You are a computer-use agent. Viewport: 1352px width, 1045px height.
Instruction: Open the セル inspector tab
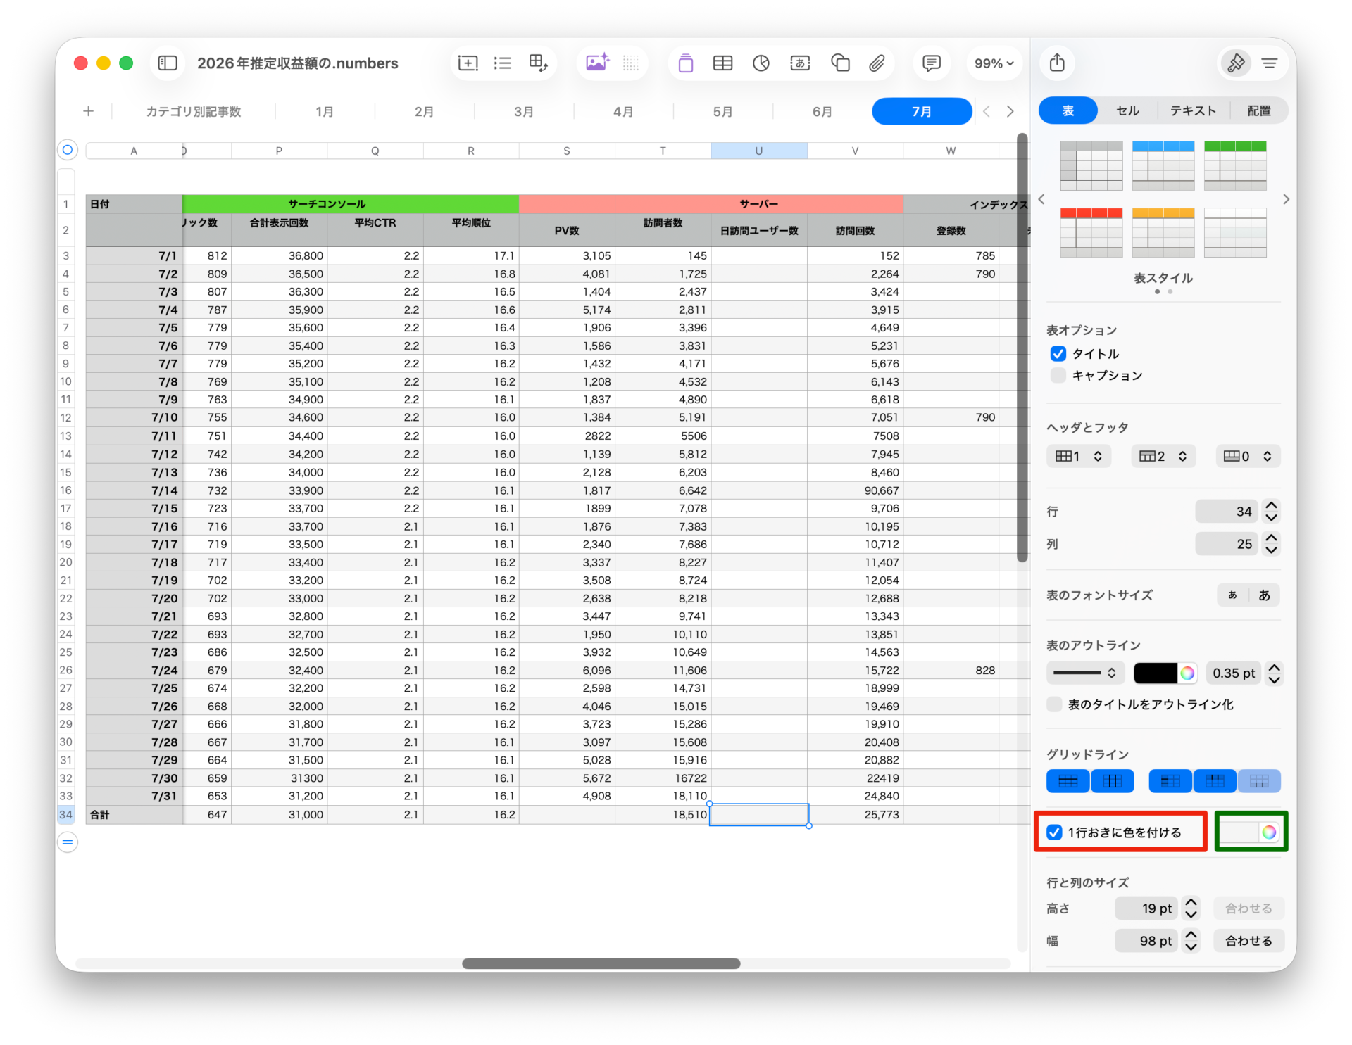pyautogui.click(x=1127, y=110)
